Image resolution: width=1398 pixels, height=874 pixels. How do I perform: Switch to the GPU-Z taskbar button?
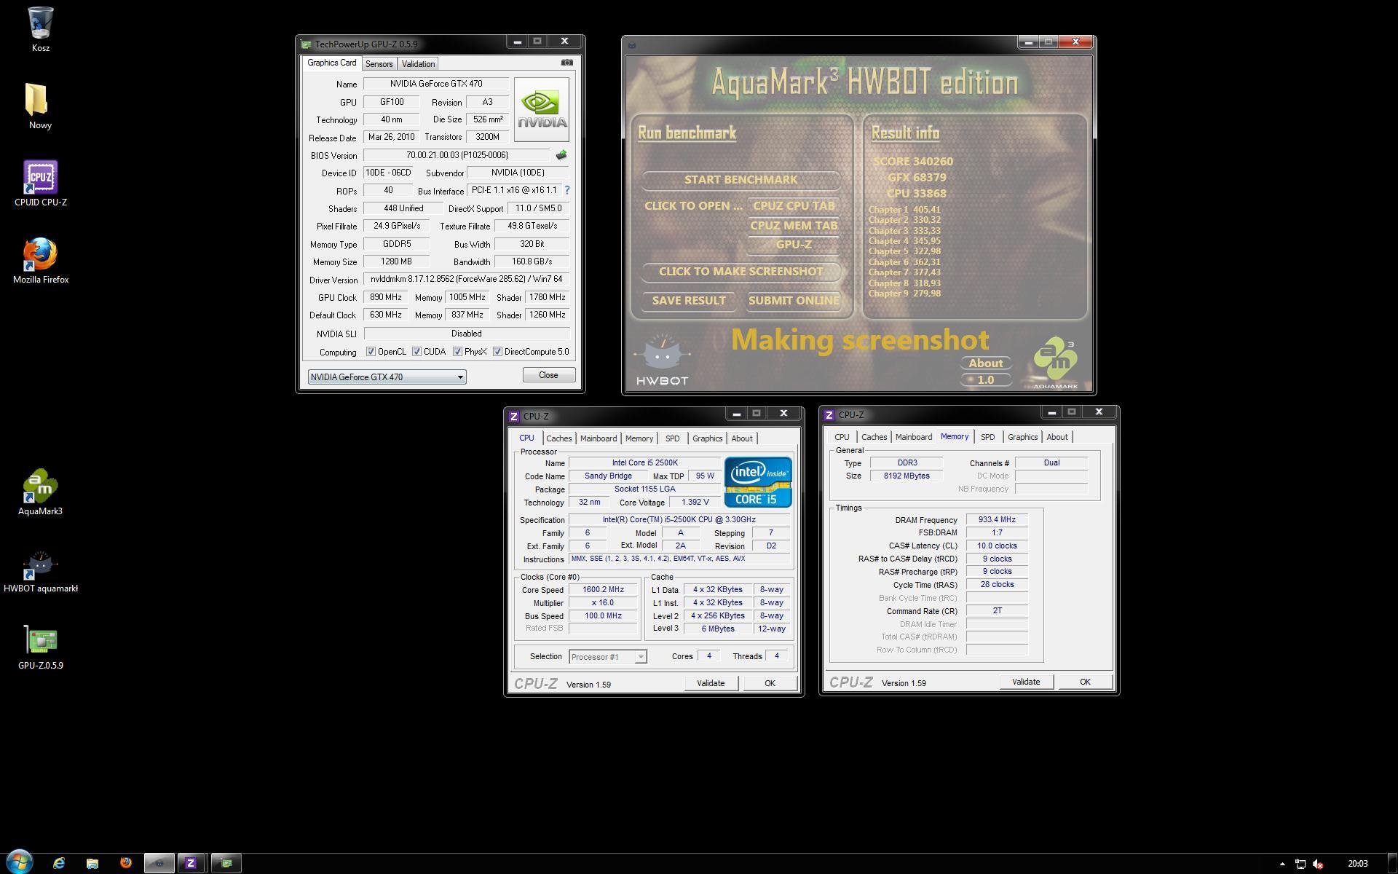226,863
